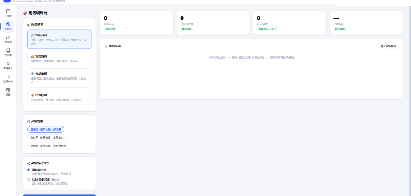
Task: Open the 知识库 knowledge base sidebar icon
Action: pyautogui.click(x=8, y=51)
